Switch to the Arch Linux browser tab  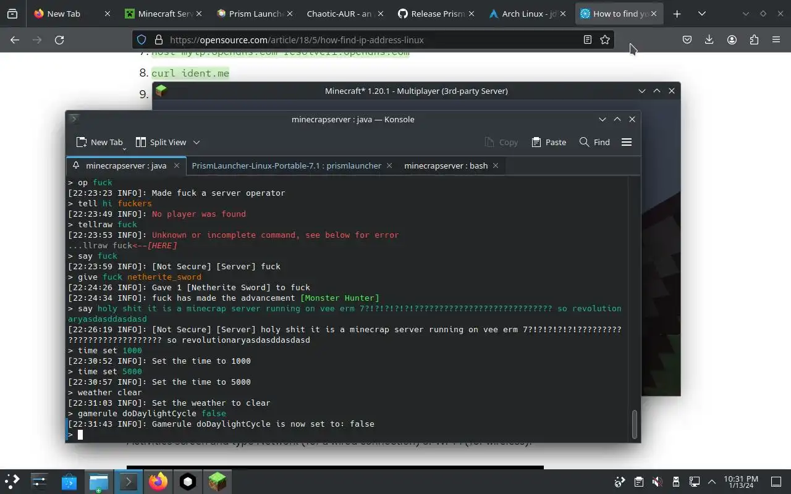pos(527,14)
